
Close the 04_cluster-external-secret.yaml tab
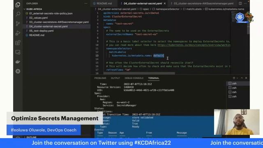pyautogui.click(x=165, y=3)
